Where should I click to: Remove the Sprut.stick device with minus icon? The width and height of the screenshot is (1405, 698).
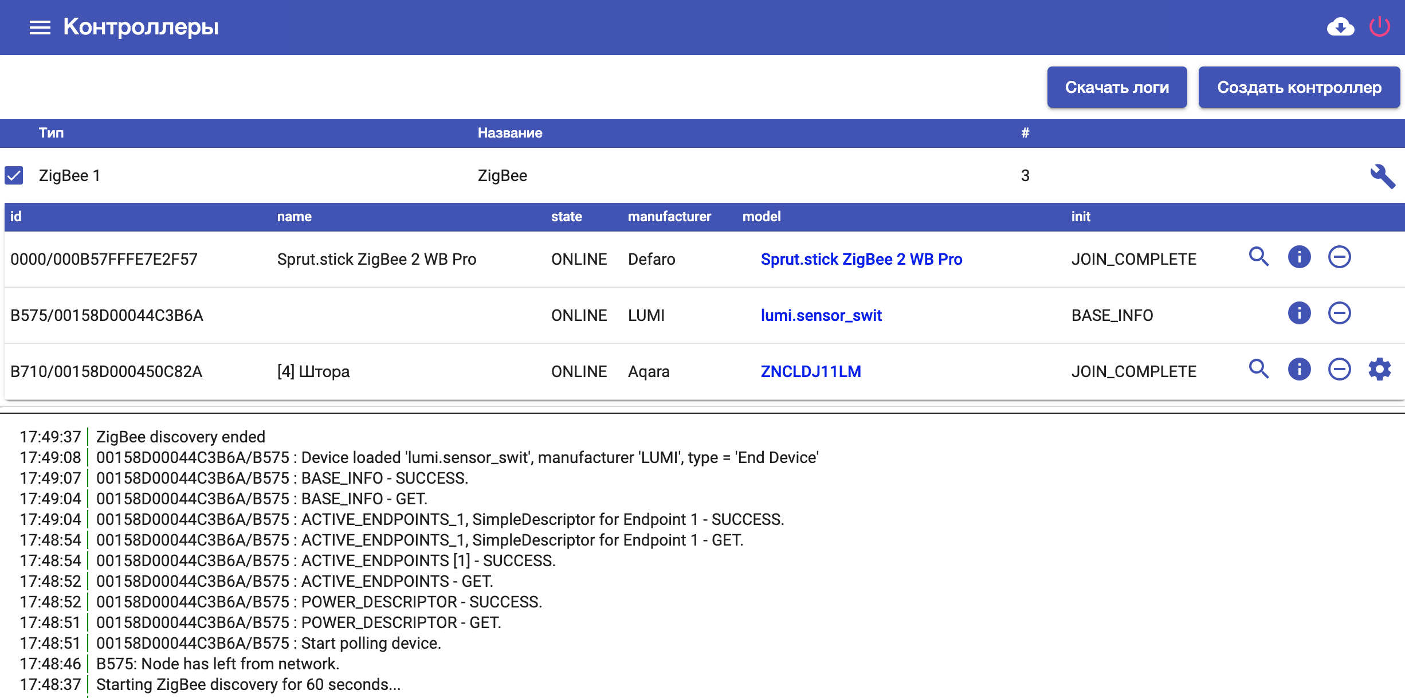tap(1339, 257)
